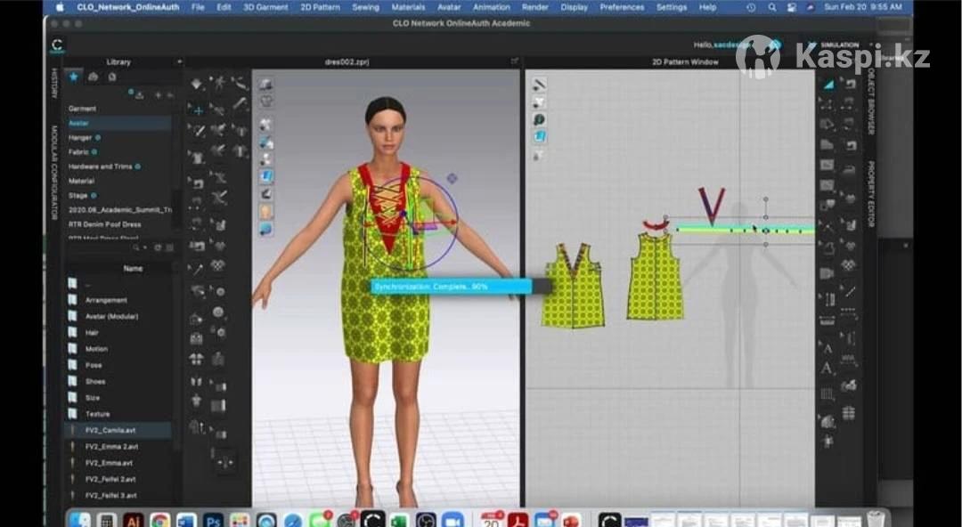Open the Sewing menu in the menu bar
This screenshot has height=527, width=962.
365,7
